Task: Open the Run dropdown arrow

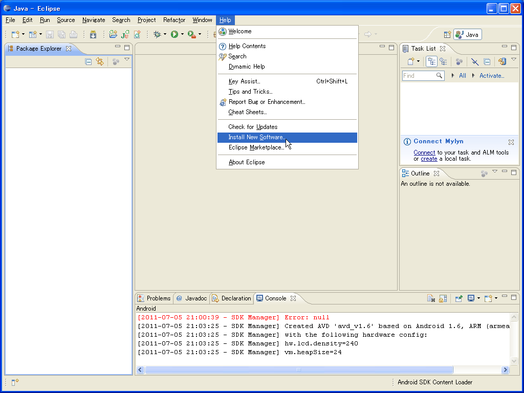Action: (182, 34)
